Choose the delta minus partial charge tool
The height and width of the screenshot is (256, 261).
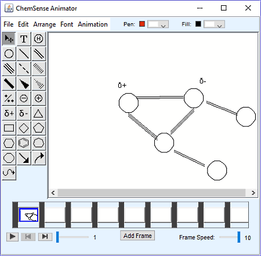point(24,113)
